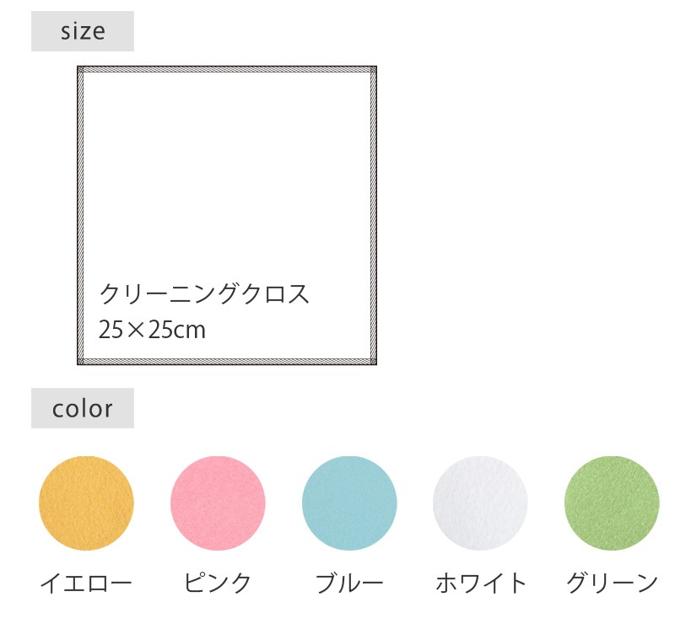Image resolution: width=675 pixels, height=624 pixels.
Task: Select the グリーン label text
Action: 612,583
